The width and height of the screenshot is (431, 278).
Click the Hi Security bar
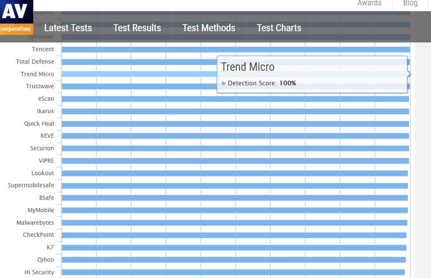click(233, 272)
